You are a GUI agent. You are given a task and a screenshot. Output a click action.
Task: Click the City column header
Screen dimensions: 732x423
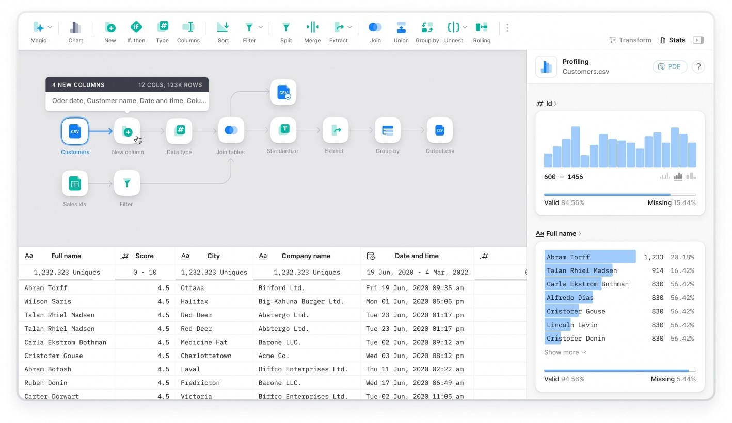coord(214,256)
